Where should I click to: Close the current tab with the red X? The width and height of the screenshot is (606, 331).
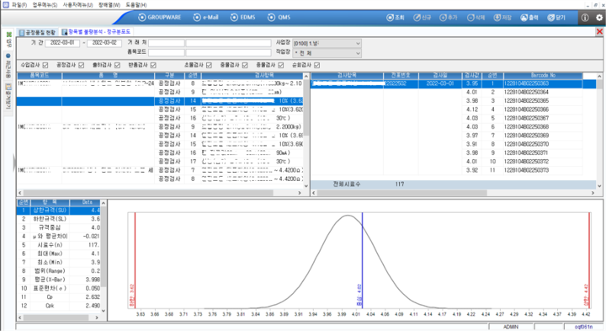tap(599, 32)
